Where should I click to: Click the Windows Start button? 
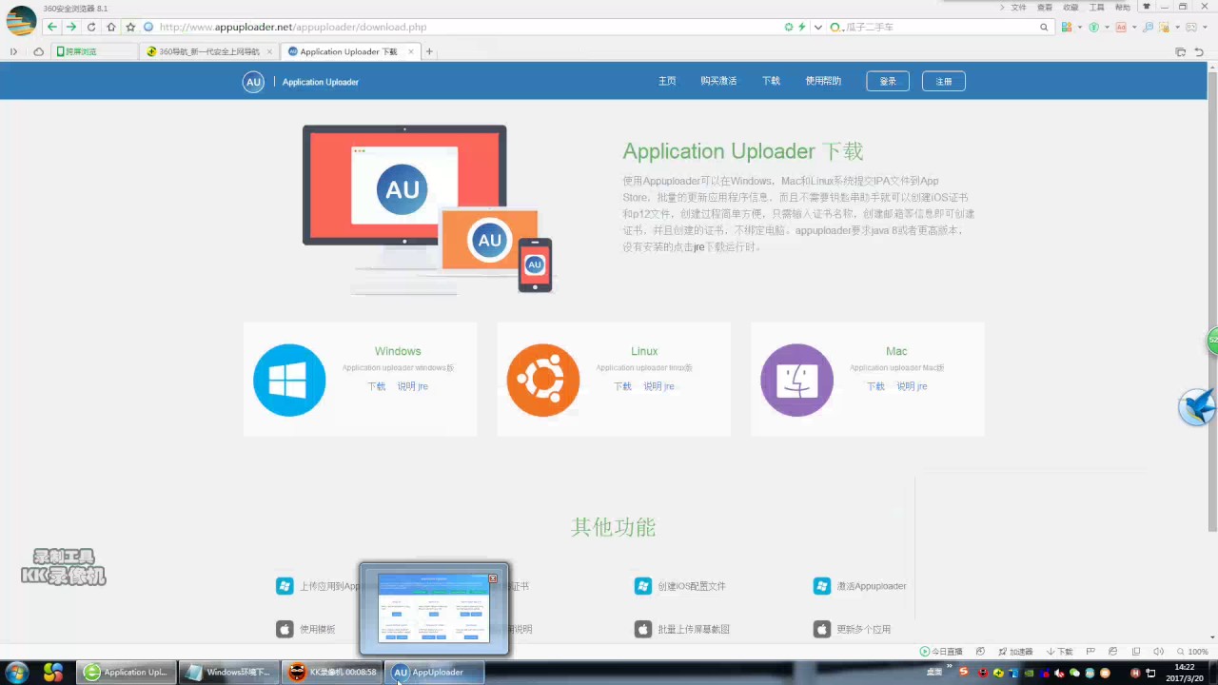tap(17, 672)
